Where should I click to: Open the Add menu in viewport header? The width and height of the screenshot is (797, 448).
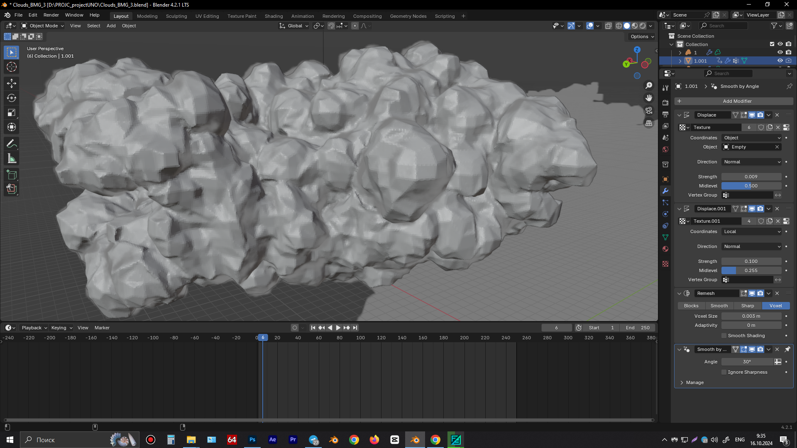[111, 26]
